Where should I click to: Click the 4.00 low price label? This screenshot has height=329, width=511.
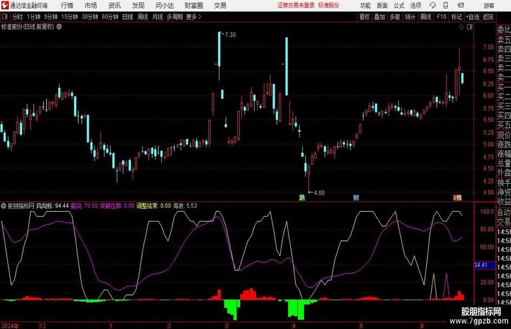tap(319, 193)
